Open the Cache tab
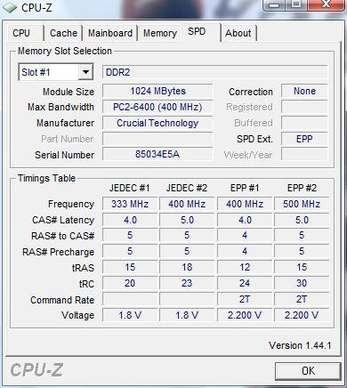Screen dimensions: 347x388 click(x=63, y=33)
